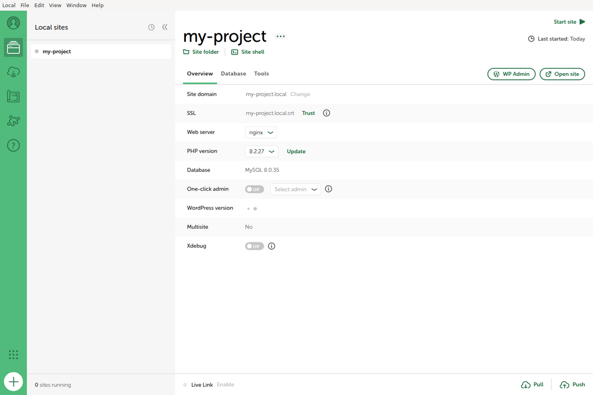Open the Blueprints icon in sidebar
The height and width of the screenshot is (395, 593).
click(x=13, y=96)
